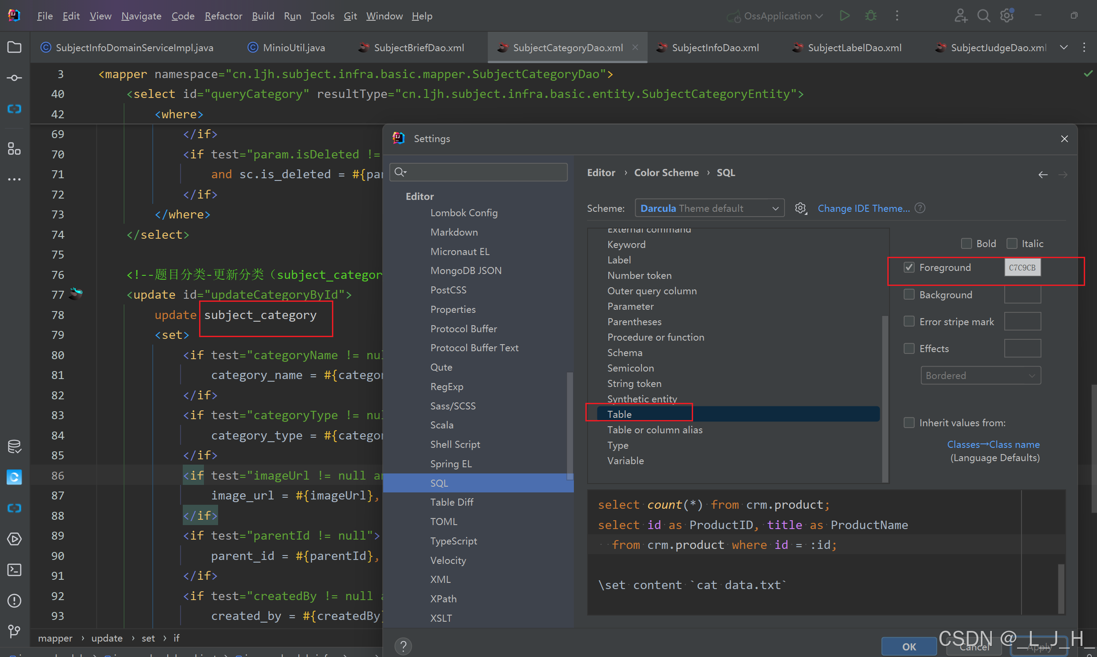Open the Database tool window icon
Viewport: 1097px width, 657px height.
point(14,446)
